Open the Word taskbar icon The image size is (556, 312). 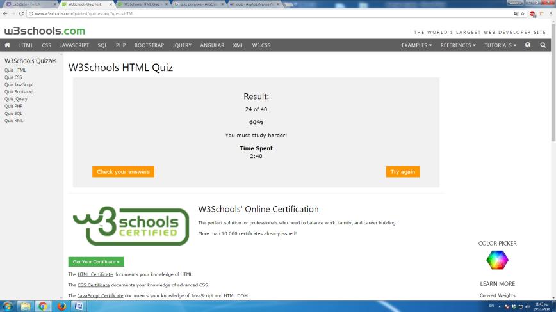point(79,306)
